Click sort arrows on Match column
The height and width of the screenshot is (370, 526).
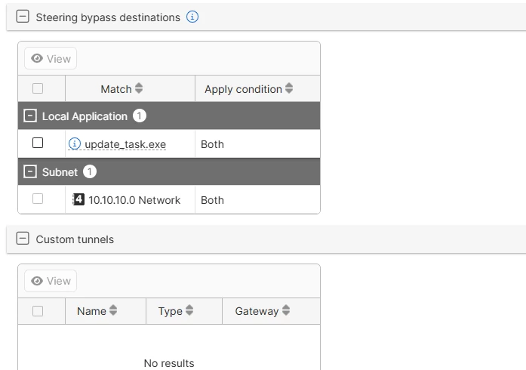(x=139, y=88)
